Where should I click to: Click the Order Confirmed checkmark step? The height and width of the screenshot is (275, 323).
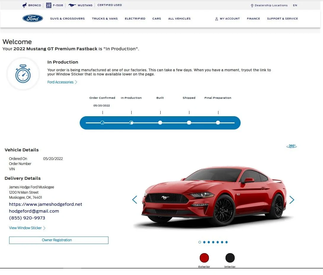click(102, 123)
